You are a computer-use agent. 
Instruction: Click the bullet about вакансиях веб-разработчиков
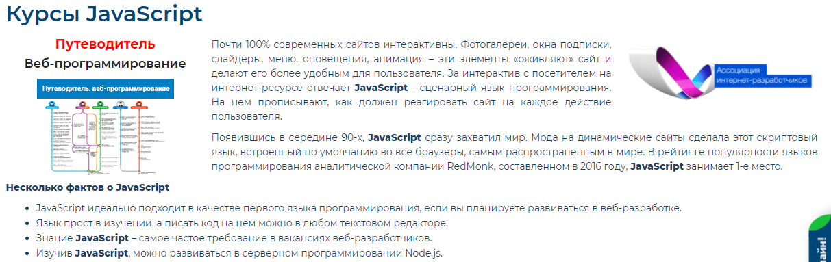point(234,238)
